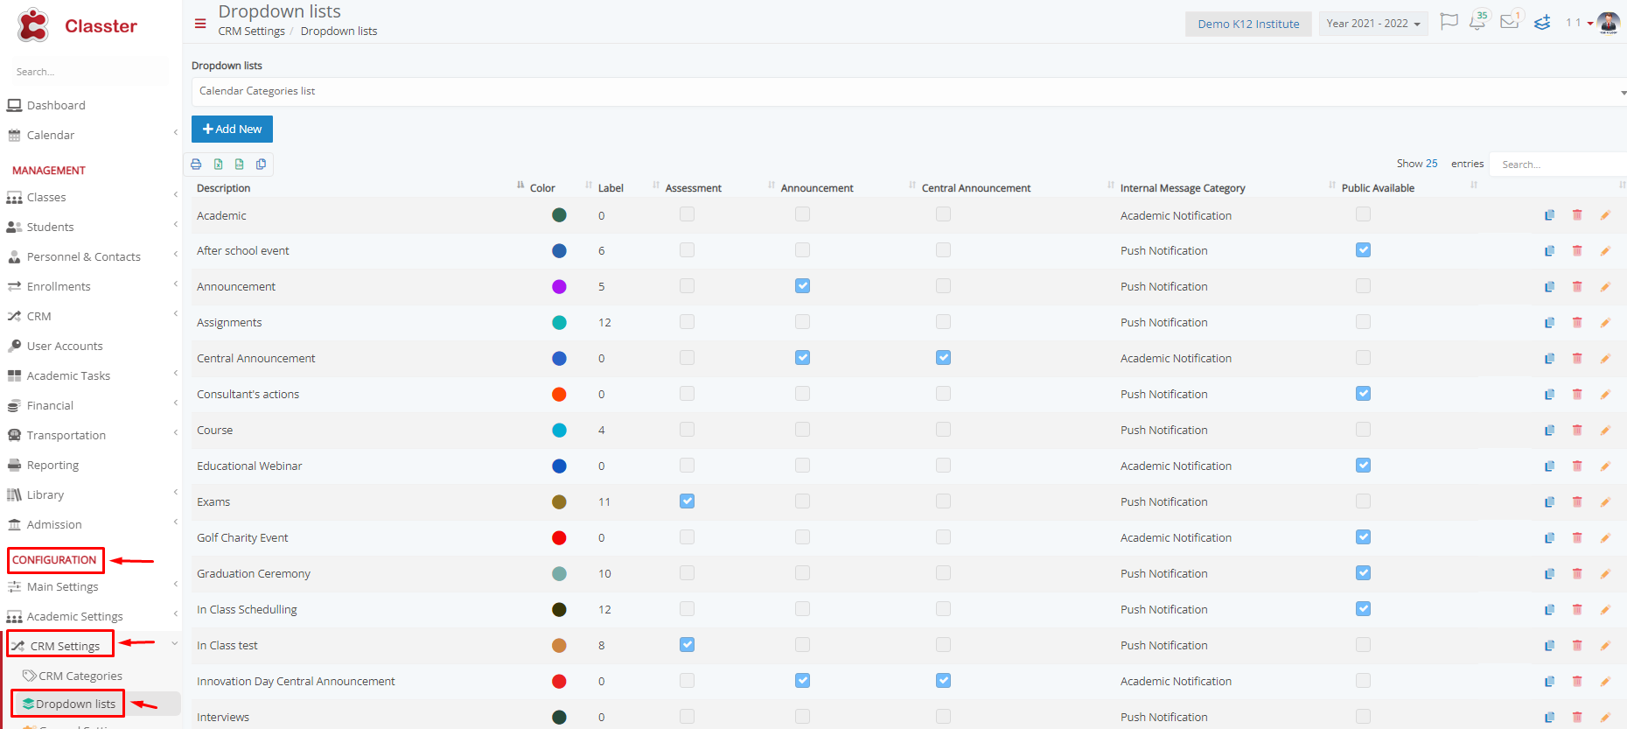This screenshot has width=1627, height=729.
Task: Toggle Public Available checkbox for After school event
Action: coord(1363,250)
